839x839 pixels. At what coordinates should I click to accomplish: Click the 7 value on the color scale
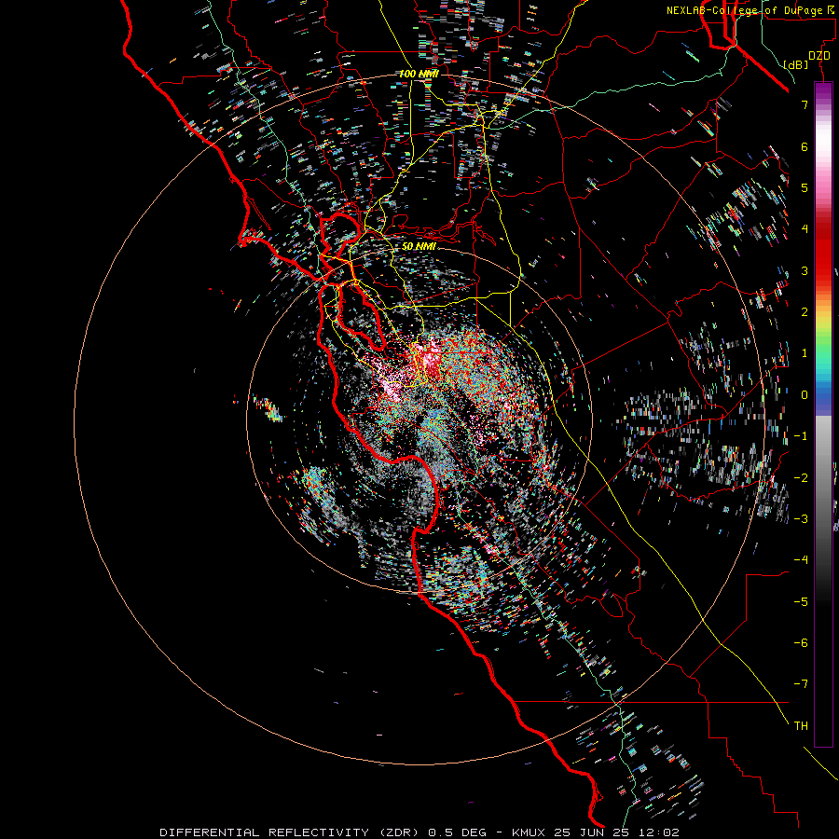pos(805,104)
